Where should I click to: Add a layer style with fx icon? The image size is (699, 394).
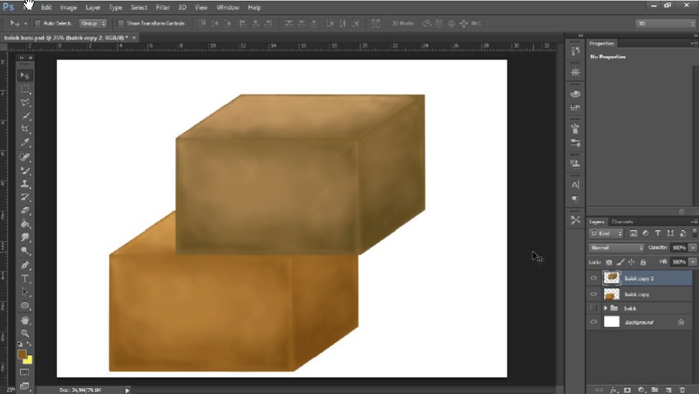click(614, 390)
